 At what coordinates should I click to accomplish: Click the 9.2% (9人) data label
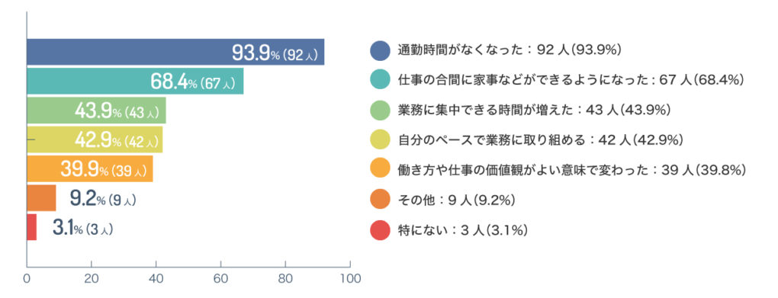103,199
